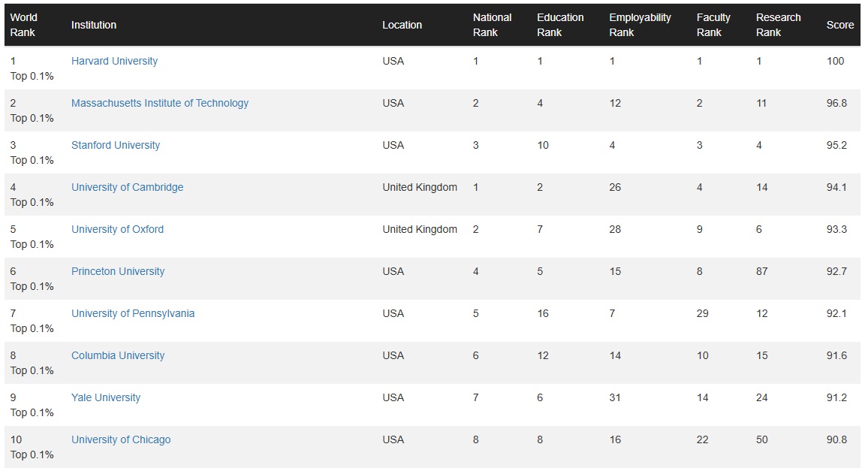Image resolution: width=862 pixels, height=468 pixels.
Task: Click Oxford's employability rank 28
Action: (615, 229)
